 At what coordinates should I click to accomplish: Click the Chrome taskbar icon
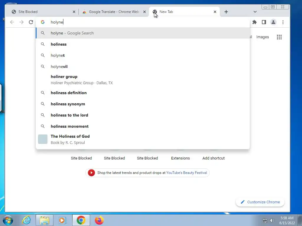point(81,220)
